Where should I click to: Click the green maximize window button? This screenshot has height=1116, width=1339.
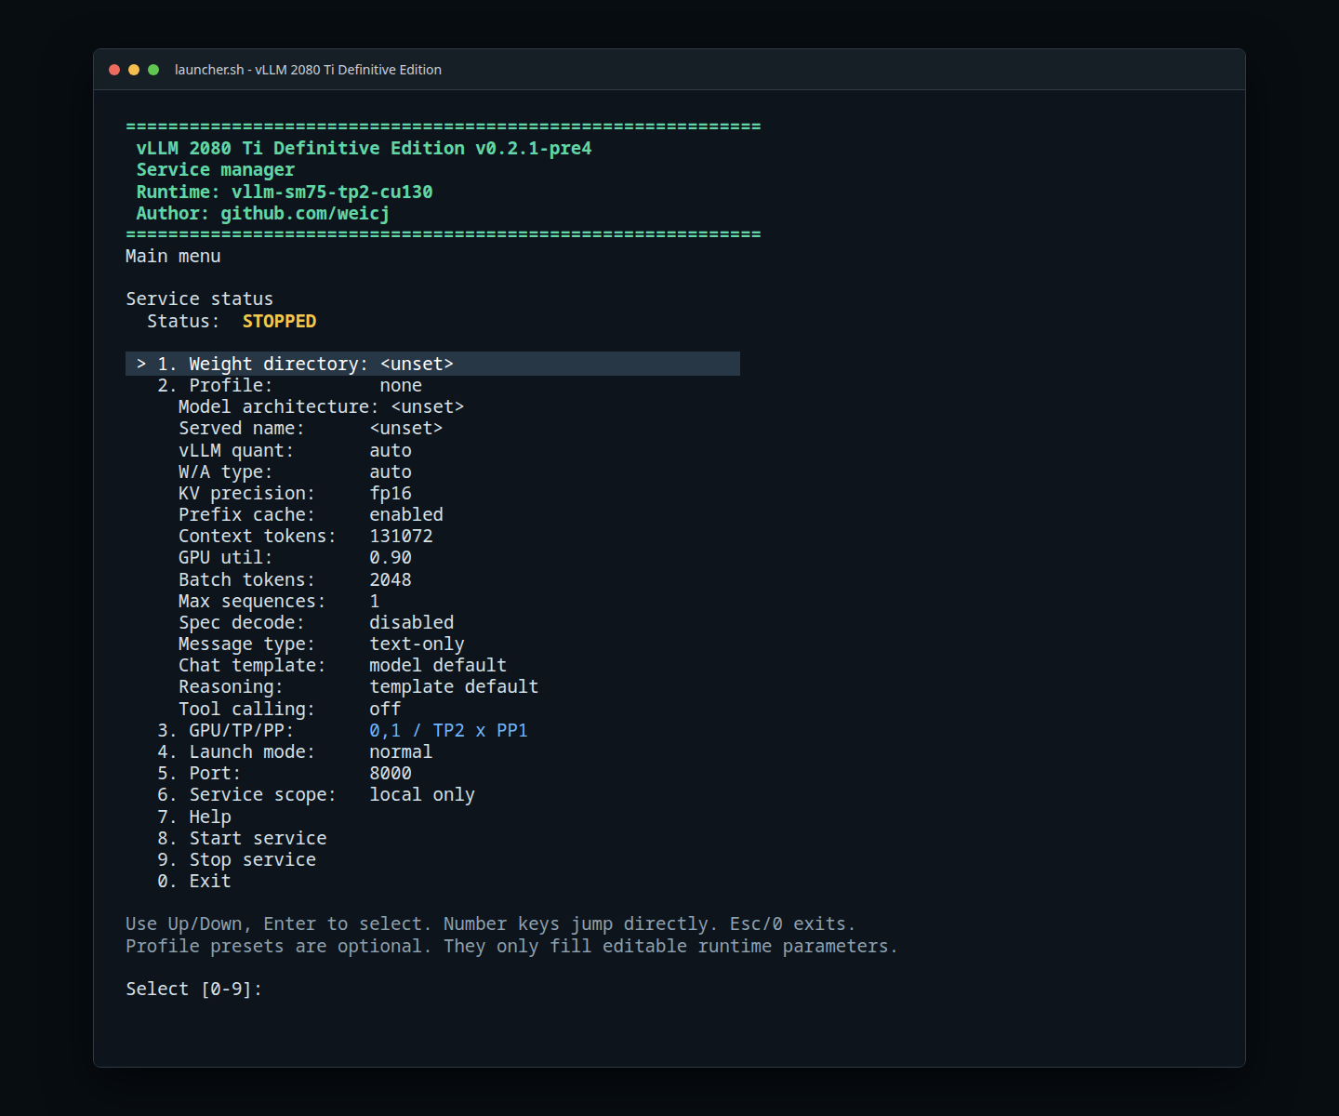click(153, 70)
